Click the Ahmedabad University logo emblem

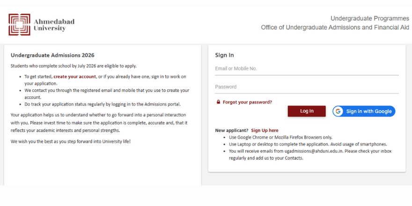click(19, 25)
